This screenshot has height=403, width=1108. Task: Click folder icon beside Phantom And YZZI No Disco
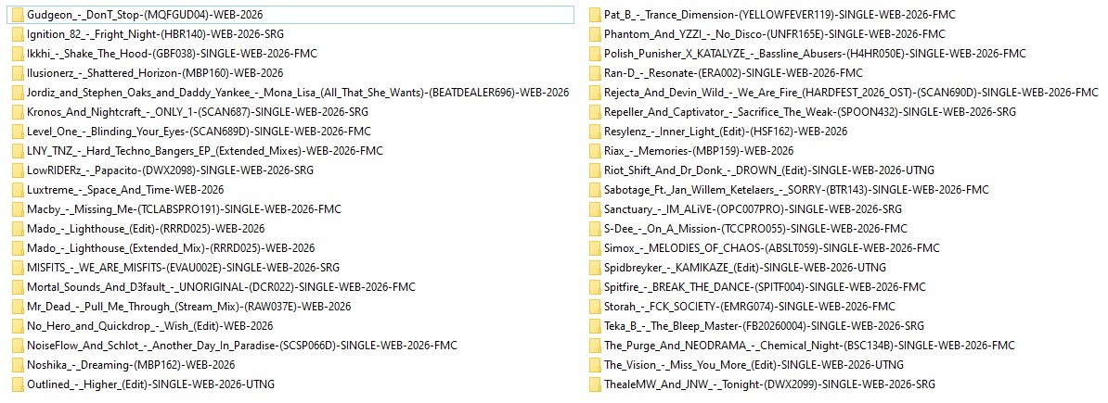click(595, 34)
